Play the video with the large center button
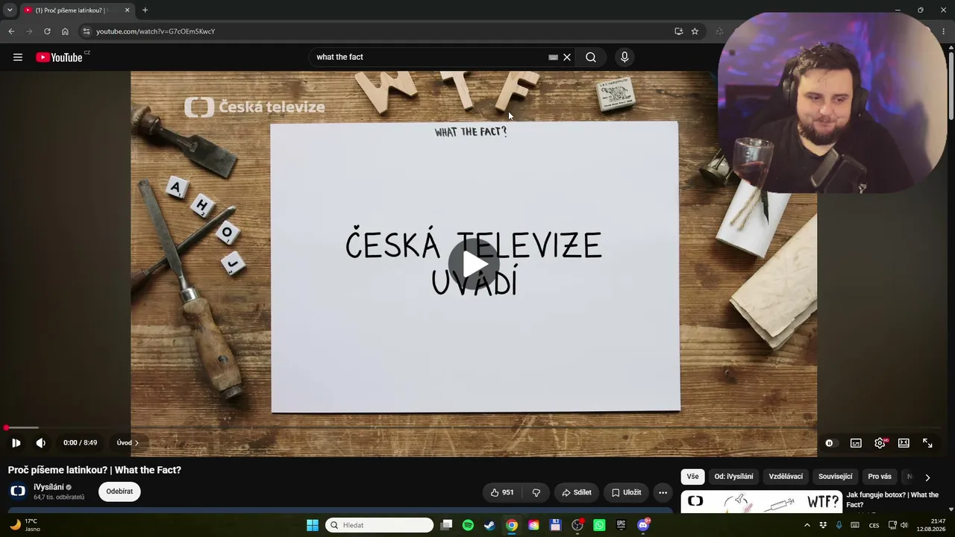Screen dimensions: 955x537 point(474,263)
